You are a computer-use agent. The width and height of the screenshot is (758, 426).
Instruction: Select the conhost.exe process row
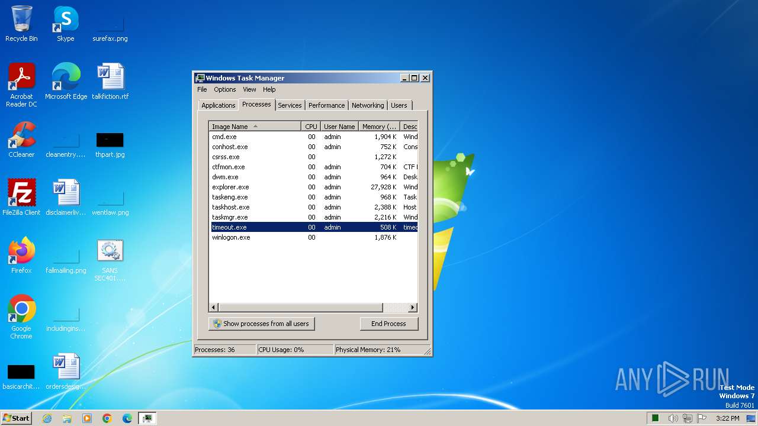pos(313,147)
